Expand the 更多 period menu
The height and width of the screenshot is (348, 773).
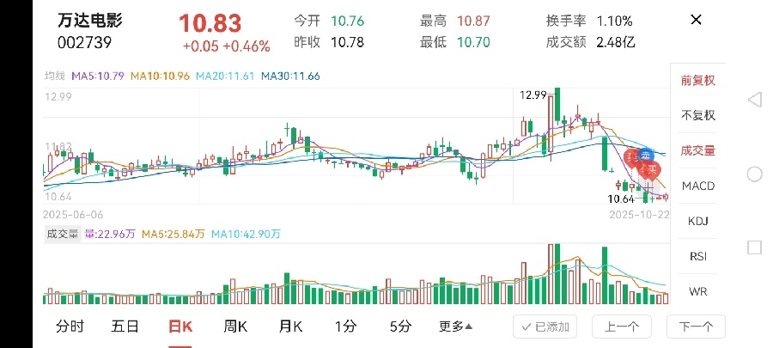(455, 327)
